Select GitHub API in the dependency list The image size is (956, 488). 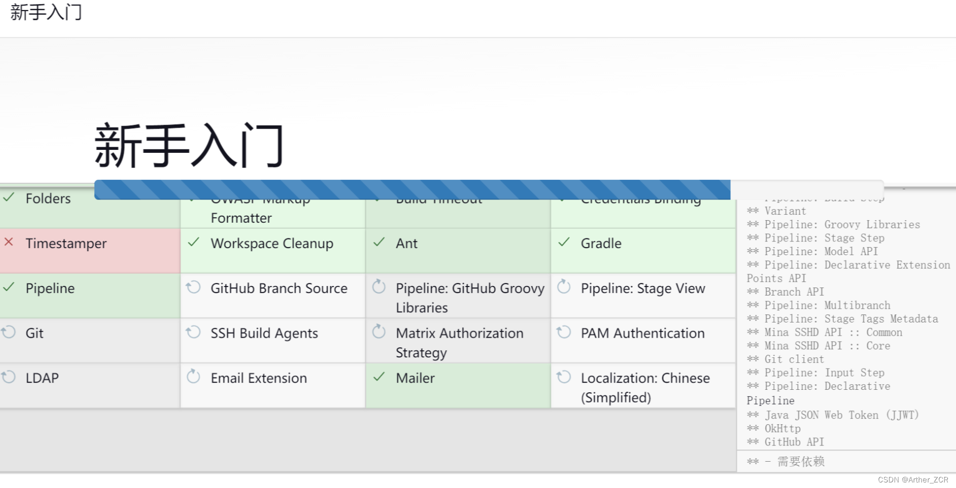pyautogui.click(x=794, y=441)
